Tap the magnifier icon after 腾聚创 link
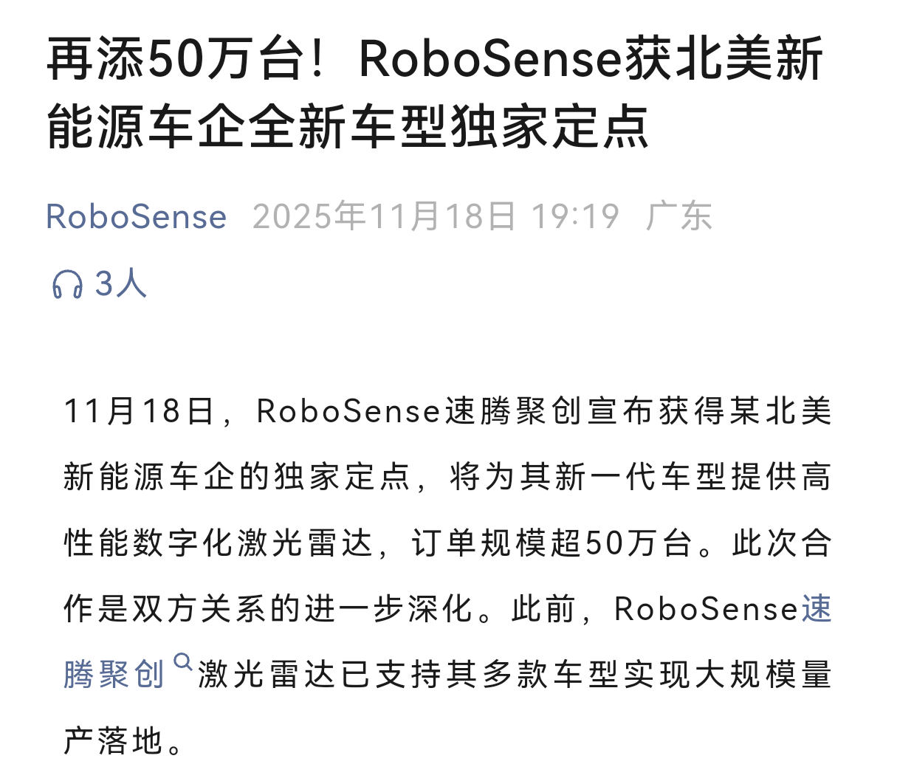The image size is (897, 781). tap(182, 662)
